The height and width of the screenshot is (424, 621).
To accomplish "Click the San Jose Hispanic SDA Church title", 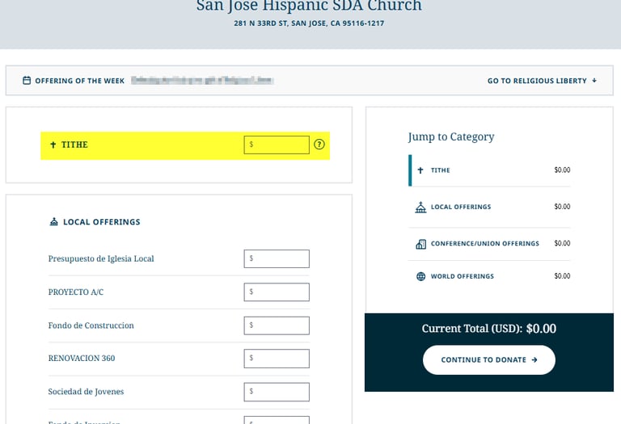I will pos(309,6).
